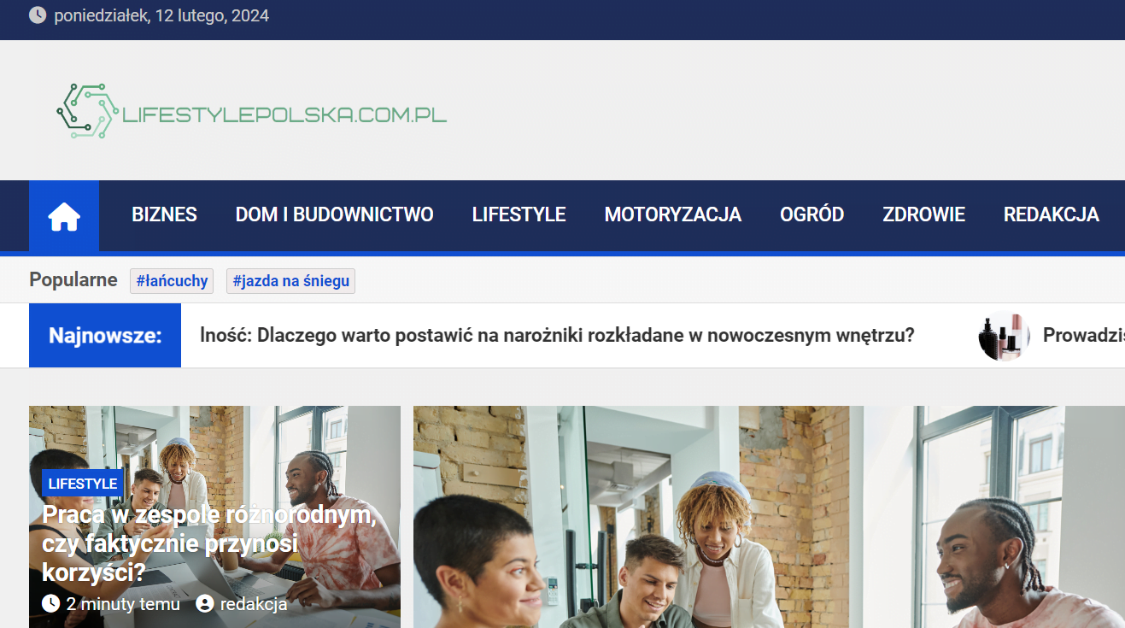1125x628 pixels.
Task: Open the Ogród category
Action: click(x=812, y=214)
